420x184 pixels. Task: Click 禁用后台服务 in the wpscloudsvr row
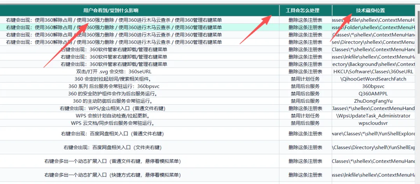point(305,123)
